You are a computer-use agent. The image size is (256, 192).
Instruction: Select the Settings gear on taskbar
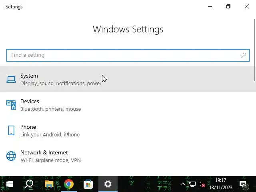108,184
